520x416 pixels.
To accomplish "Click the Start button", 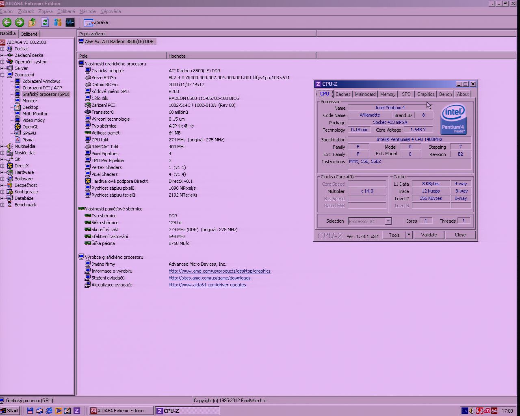I will coord(10,411).
